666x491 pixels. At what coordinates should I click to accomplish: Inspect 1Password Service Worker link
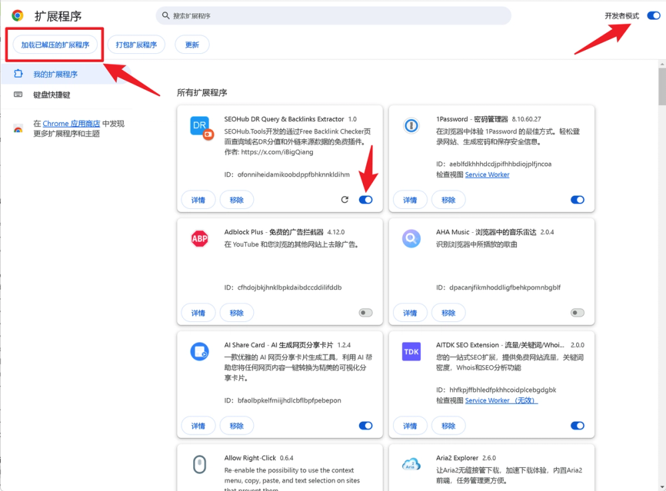488,174
